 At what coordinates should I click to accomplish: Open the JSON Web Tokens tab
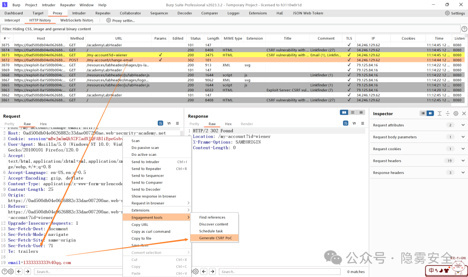308,13
